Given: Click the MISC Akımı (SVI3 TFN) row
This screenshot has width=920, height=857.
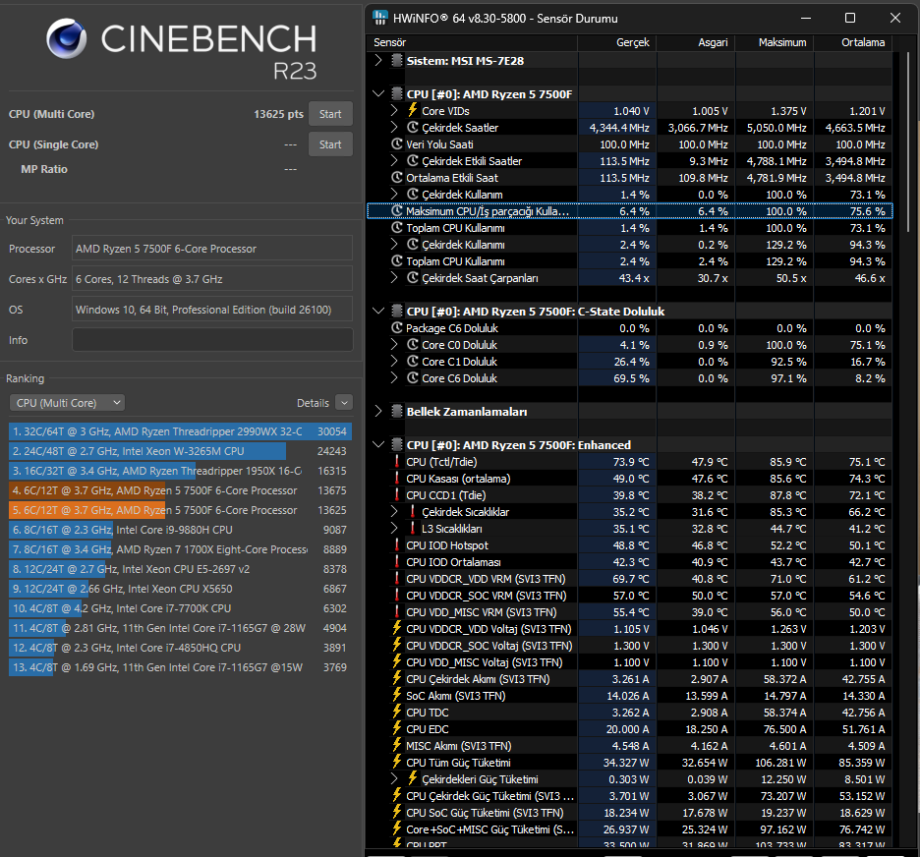Looking at the screenshot, I should [x=630, y=746].
